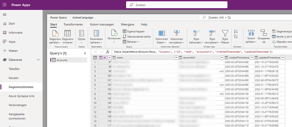Click the Gegevens invoeren table icon
This screenshot has width=292, height=127.
click(x=68, y=33)
